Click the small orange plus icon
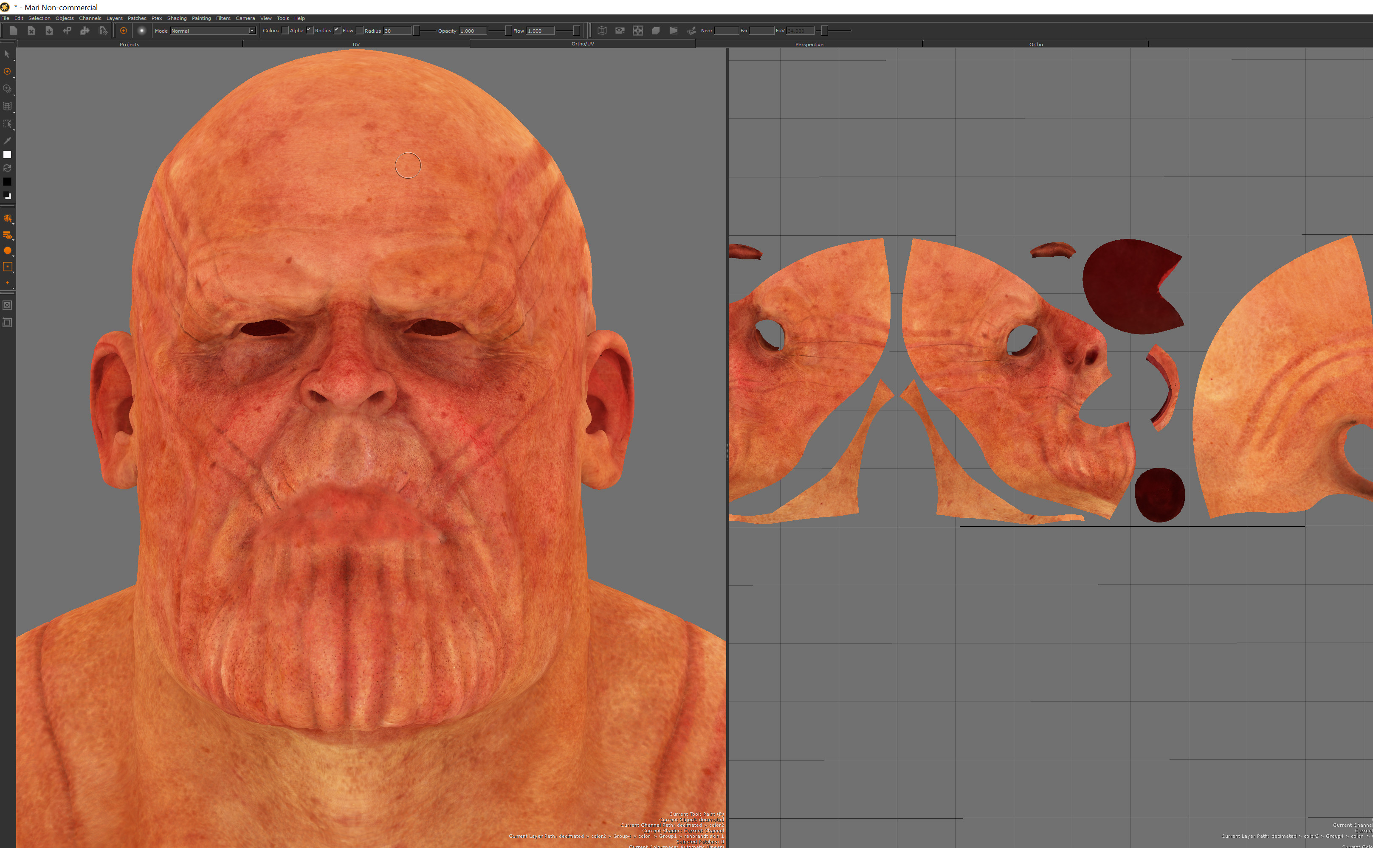This screenshot has height=848, width=1373. (7, 283)
